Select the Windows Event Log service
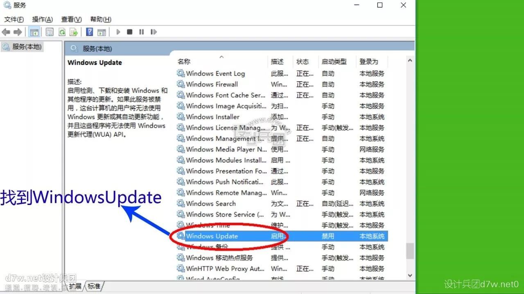 coord(282,73)
